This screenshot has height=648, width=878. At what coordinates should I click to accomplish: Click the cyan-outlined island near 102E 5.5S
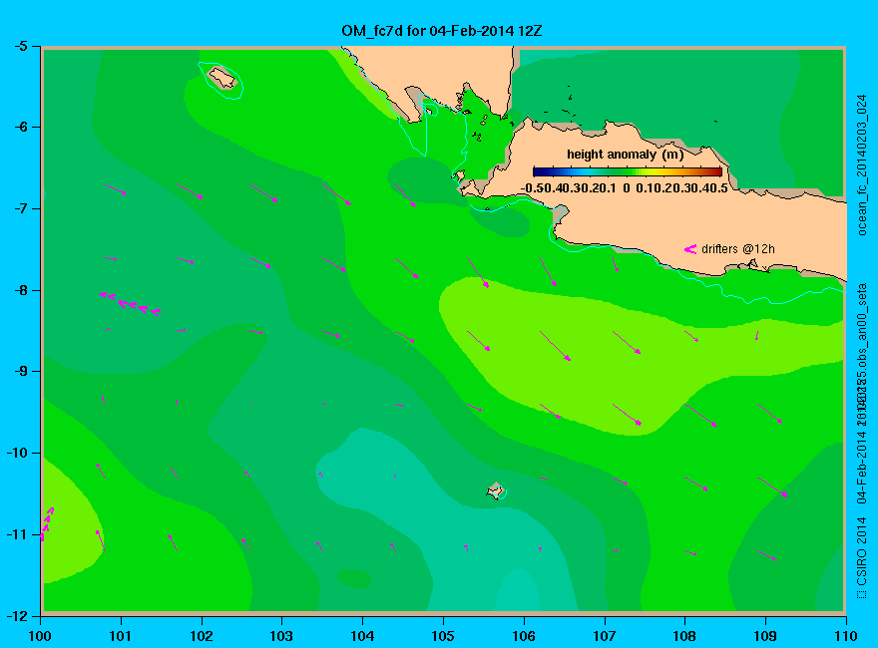pos(221,79)
